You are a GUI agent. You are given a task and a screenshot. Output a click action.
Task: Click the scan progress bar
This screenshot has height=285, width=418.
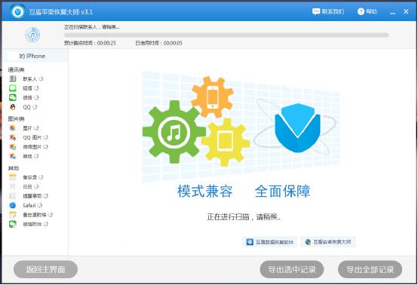pos(226,35)
